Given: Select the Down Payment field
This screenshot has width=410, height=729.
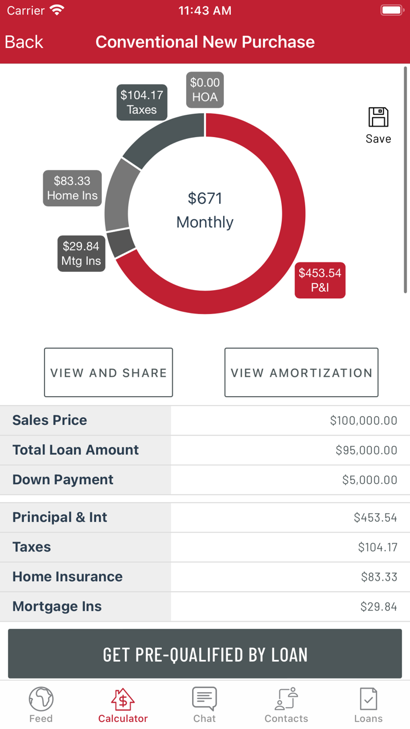Looking at the screenshot, I should (205, 480).
